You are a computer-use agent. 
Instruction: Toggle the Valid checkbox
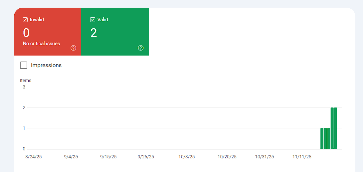pos(92,20)
